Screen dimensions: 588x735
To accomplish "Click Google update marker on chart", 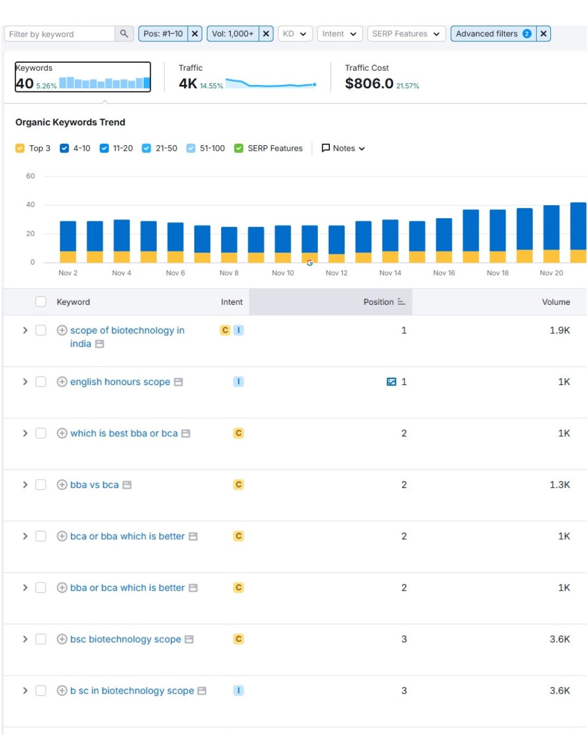I will tap(310, 263).
